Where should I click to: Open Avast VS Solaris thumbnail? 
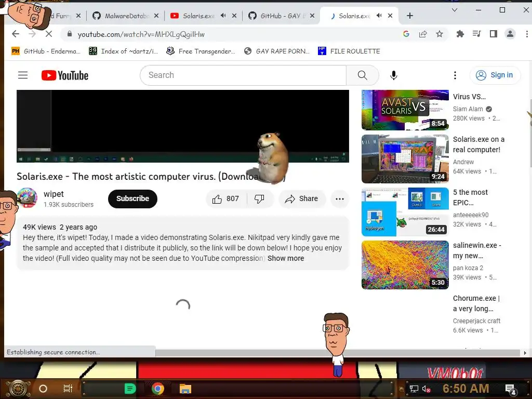click(405, 110)
